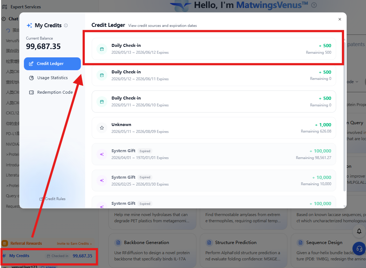The image size is (366, 268).
Task: Click sparkle icon of 100,000 System Gift 2026/04/01
Action: pyautogui.click(x=102, y=154)
